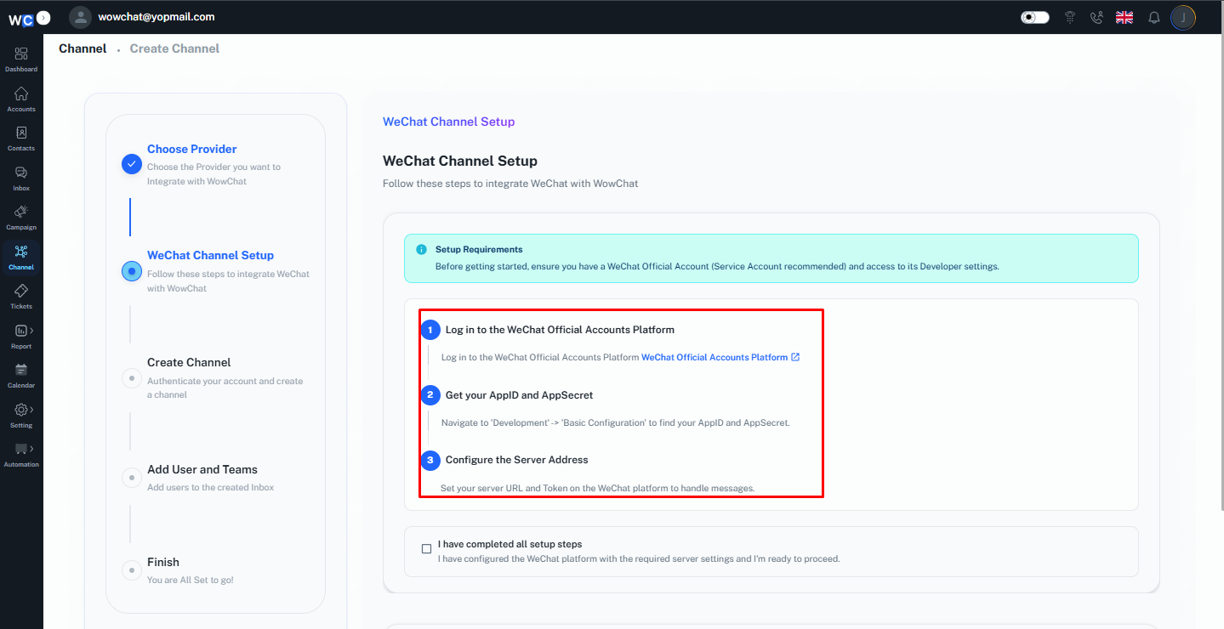
Task: Change the language with the UK flag
Action: pyautogui.click(x=1124, y=17)
